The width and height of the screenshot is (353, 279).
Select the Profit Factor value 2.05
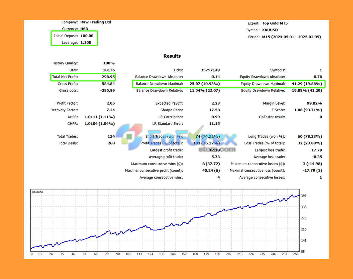(111, 103)
